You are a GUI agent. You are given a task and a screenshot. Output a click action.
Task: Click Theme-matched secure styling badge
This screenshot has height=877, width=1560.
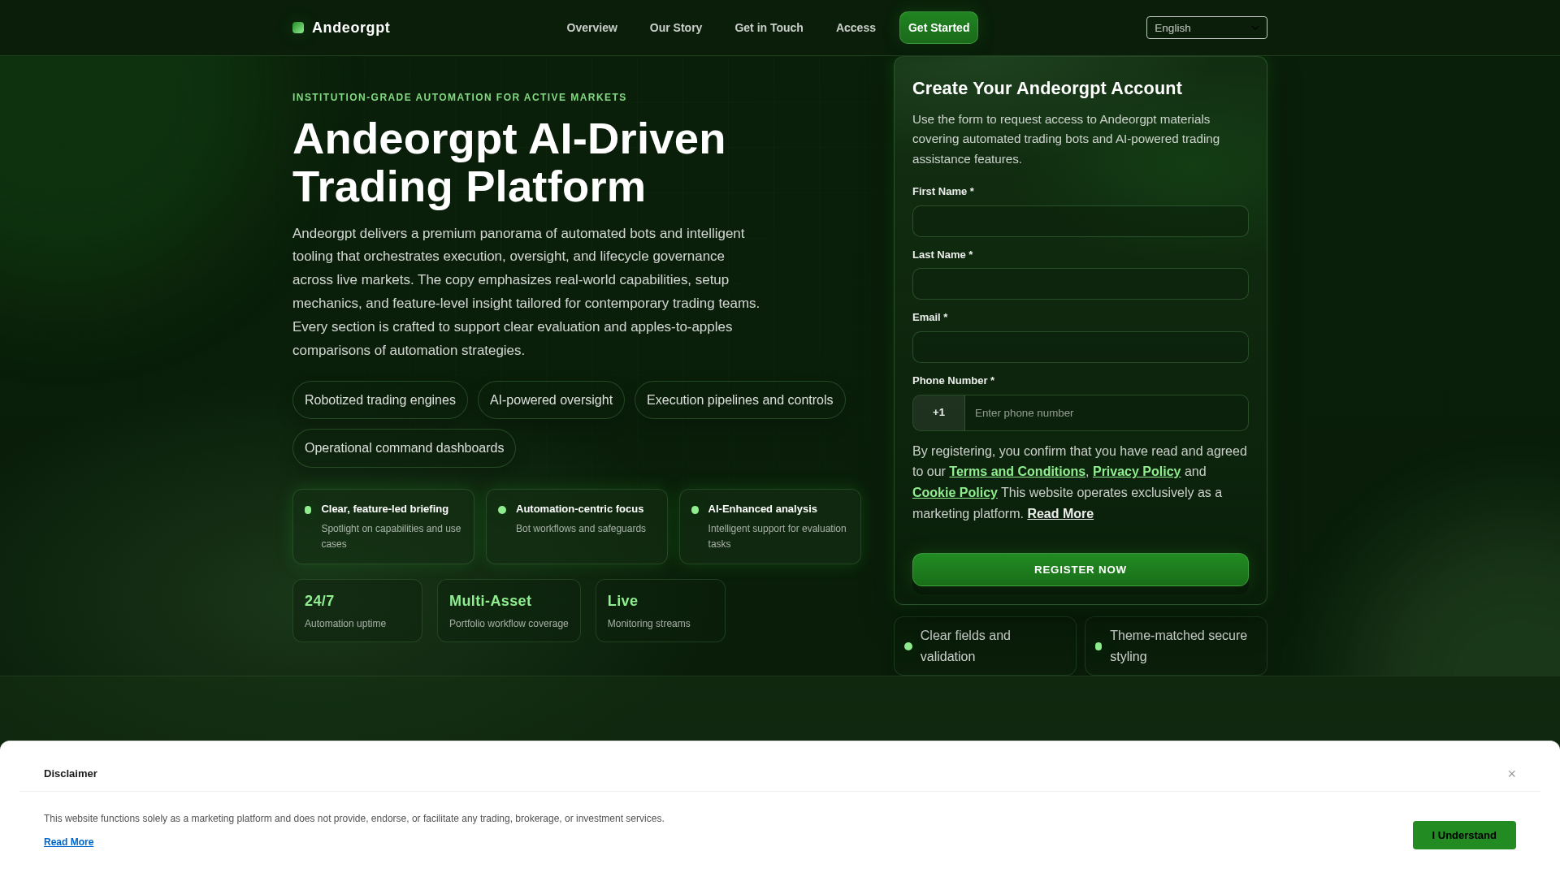[1176, 646]
